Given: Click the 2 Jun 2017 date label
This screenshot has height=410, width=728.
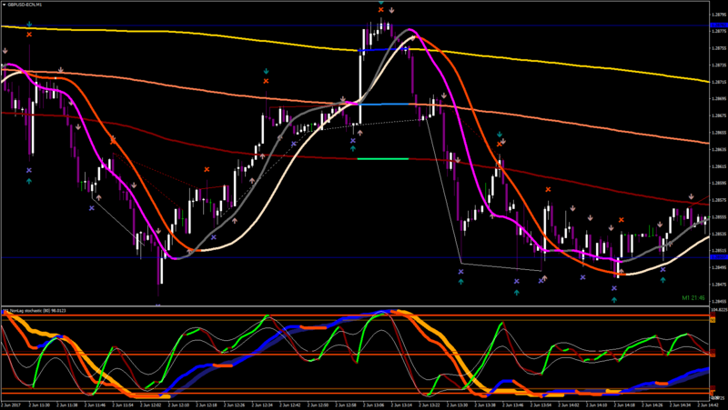Looking at the screenshot, I should pyautogui.click(x=10, y=405).
